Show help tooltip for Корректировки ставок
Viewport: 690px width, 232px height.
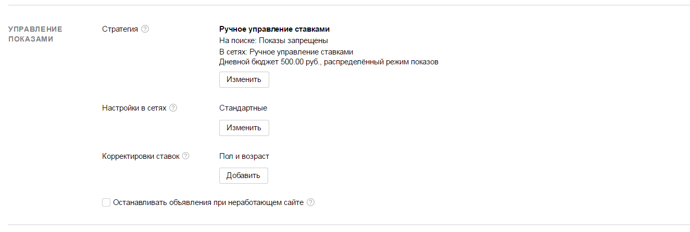[x=185, y=156]
